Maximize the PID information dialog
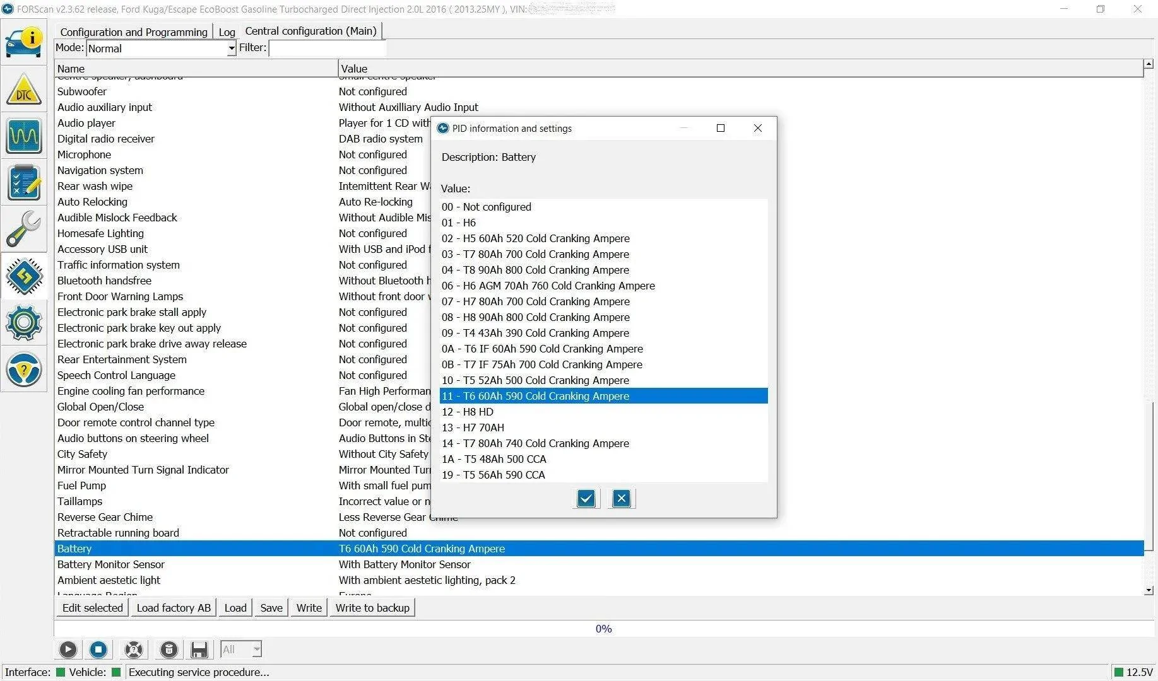1158x681 pixels. point(721,128)
